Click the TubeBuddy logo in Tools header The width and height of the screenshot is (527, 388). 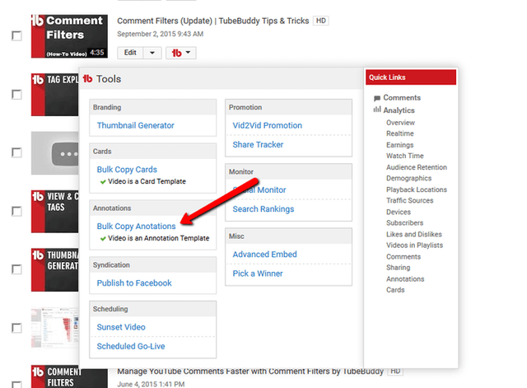click(88, 79)
